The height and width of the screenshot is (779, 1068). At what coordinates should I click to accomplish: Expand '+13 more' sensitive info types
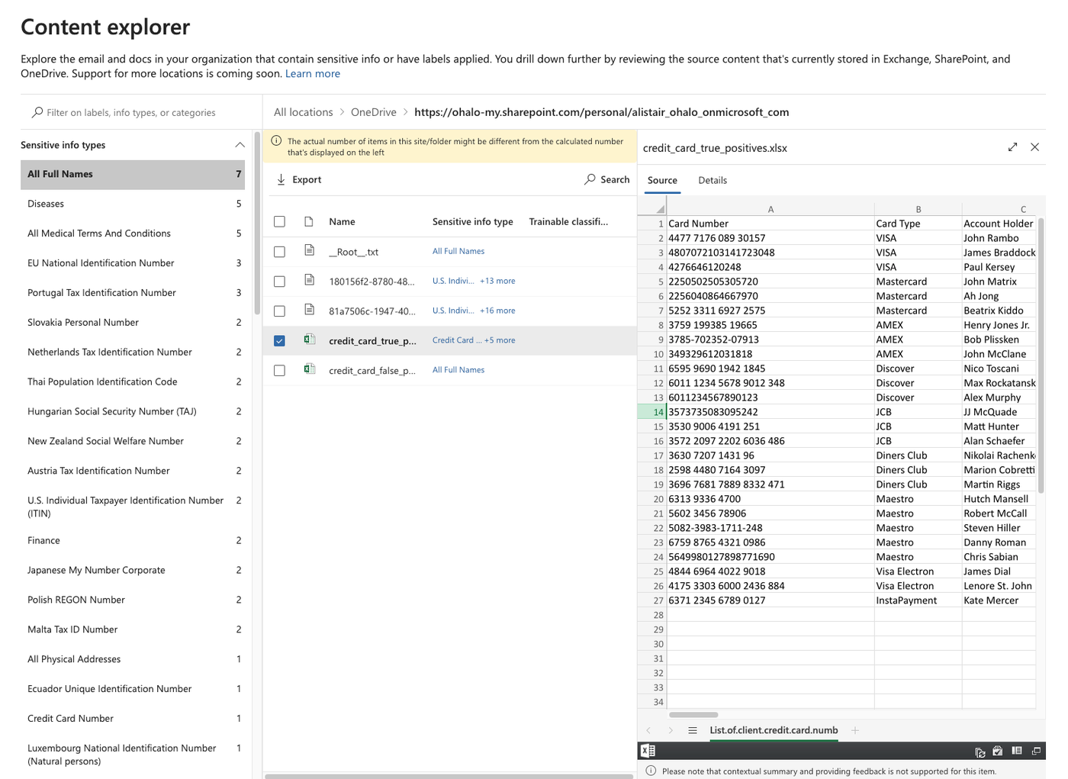tap(497, 281)
